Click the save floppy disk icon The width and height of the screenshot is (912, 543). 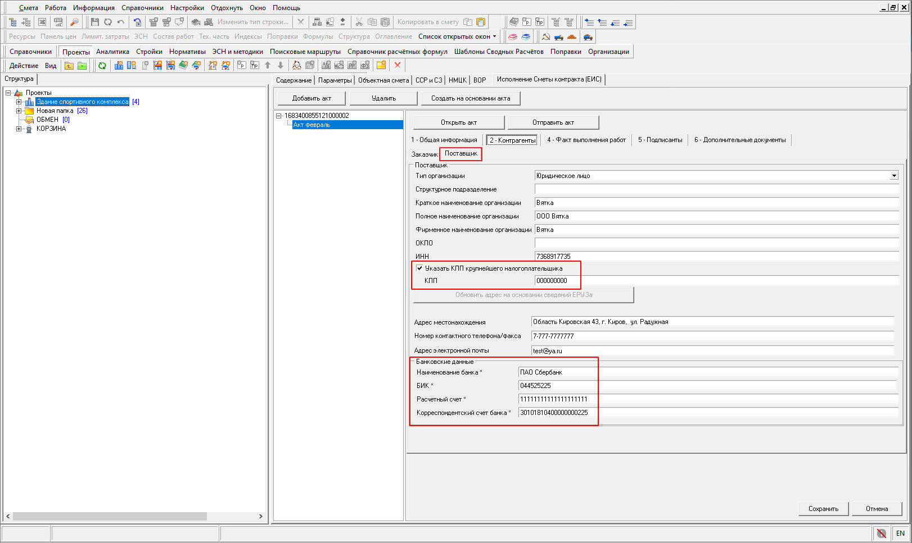94,22
